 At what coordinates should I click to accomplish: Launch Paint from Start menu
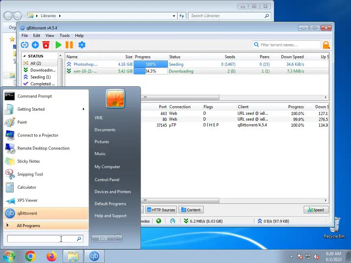click(x=46, y=122)
